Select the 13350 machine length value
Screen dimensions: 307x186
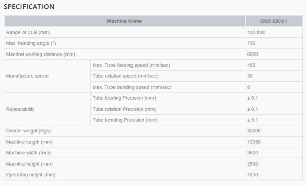(x=274, y=142)
